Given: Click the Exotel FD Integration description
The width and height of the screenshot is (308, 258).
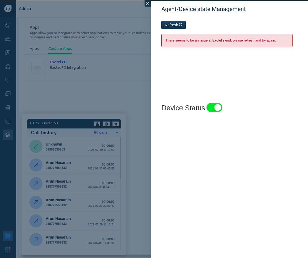Looking at the screenshot, I should 68,68.
